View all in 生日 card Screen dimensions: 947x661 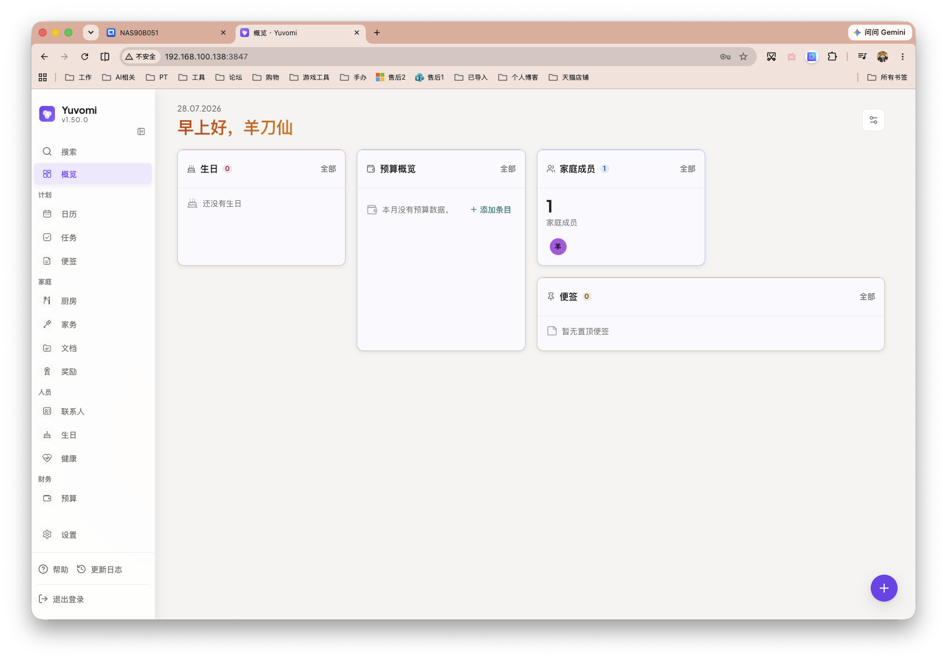click(328, 169)
